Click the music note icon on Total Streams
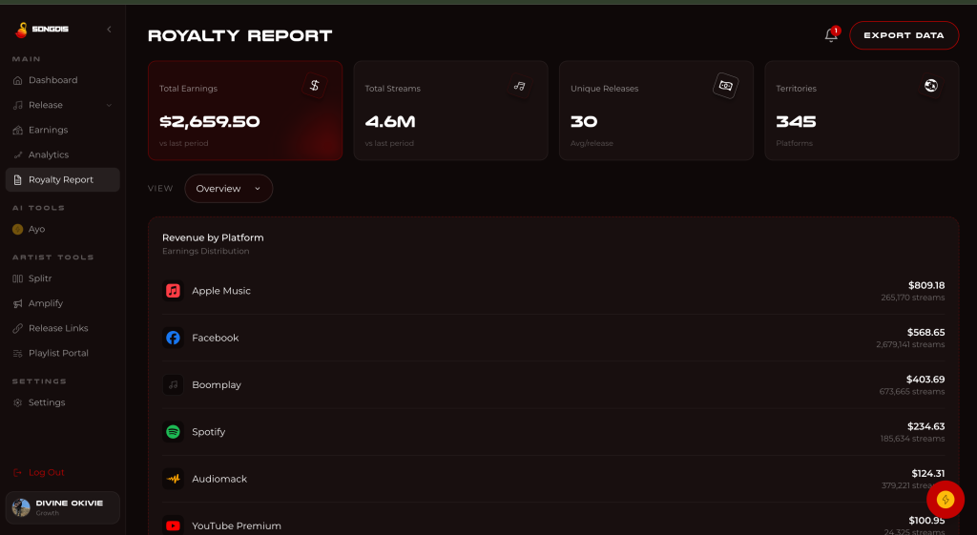This screenshot has height=535, width=977. pyautogui.click(x=520, y=86)
